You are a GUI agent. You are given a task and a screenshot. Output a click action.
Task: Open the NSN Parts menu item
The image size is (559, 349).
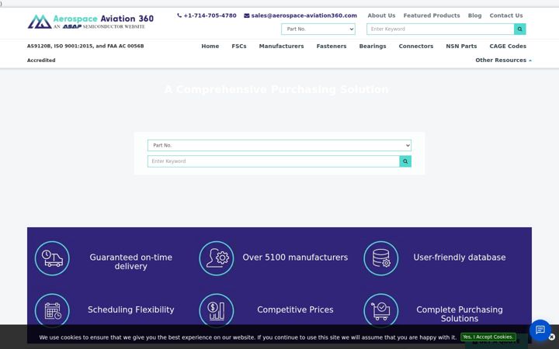(461, 46)
